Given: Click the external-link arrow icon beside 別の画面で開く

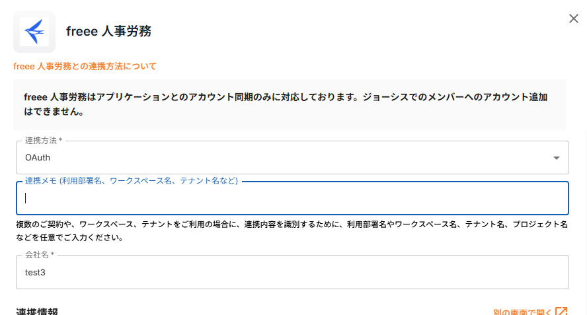Looking at the screenshot, I should (x=561, y=312).
